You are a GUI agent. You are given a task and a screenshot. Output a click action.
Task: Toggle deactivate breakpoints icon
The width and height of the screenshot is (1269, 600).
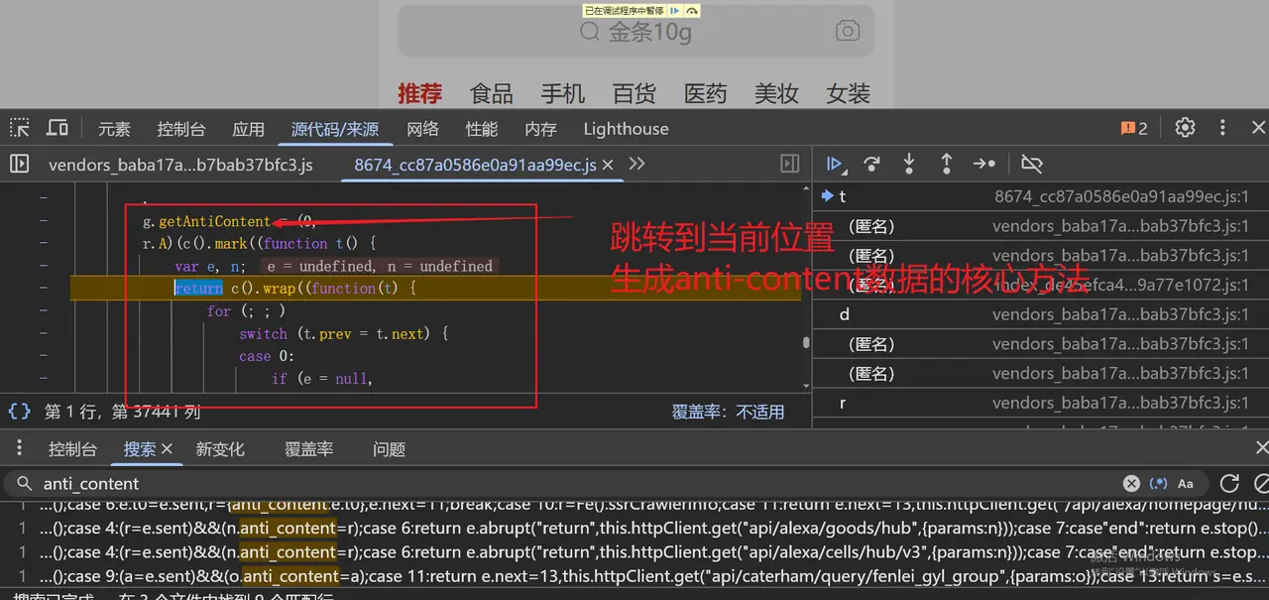tap(1032, 164)
